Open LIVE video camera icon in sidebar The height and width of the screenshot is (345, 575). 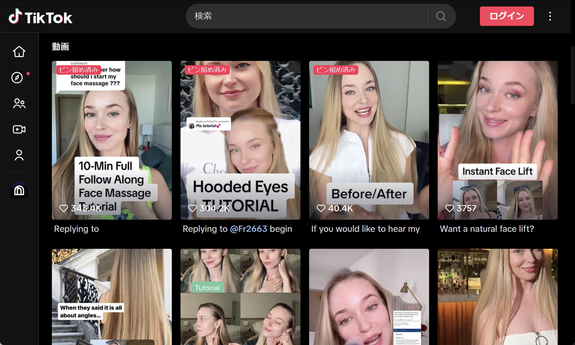tap(19, 129)
